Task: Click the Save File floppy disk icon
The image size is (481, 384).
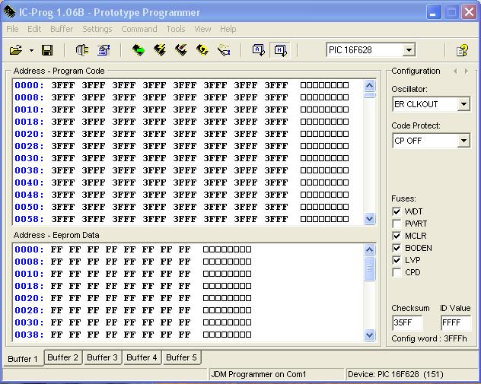Action: point(47,50)
